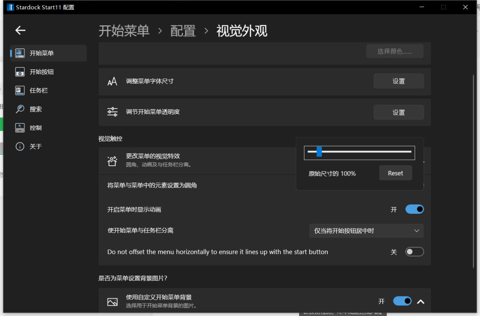
Task: Open the 仅当将开始按钮居中时 dropdown
Action: [x=366, y=231]
